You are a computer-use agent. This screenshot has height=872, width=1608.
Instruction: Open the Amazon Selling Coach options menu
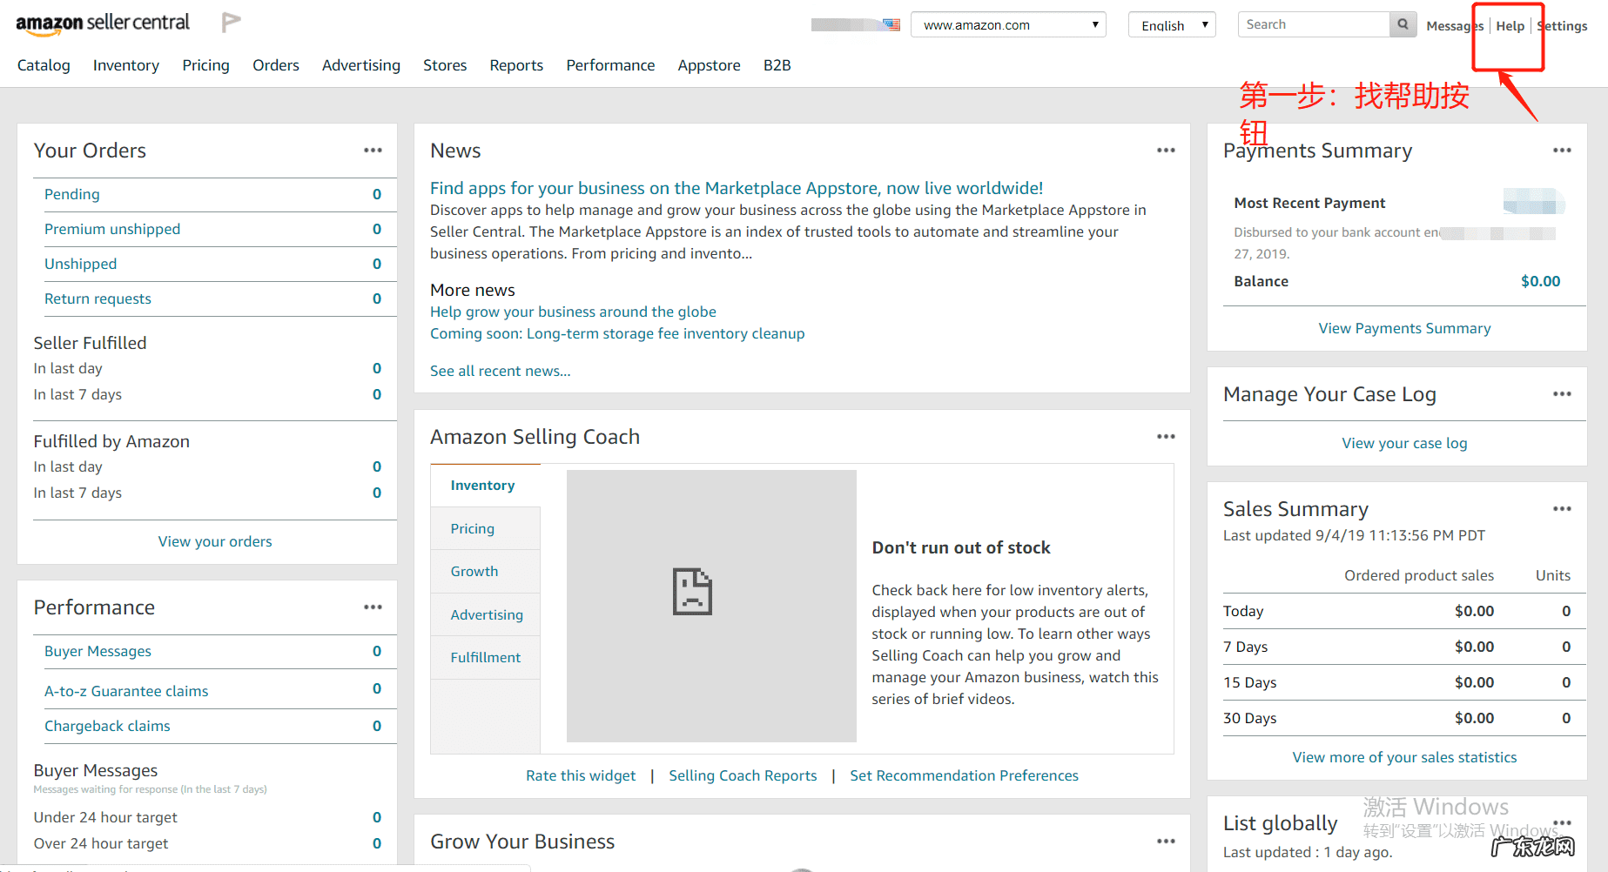pos(1166,437)
